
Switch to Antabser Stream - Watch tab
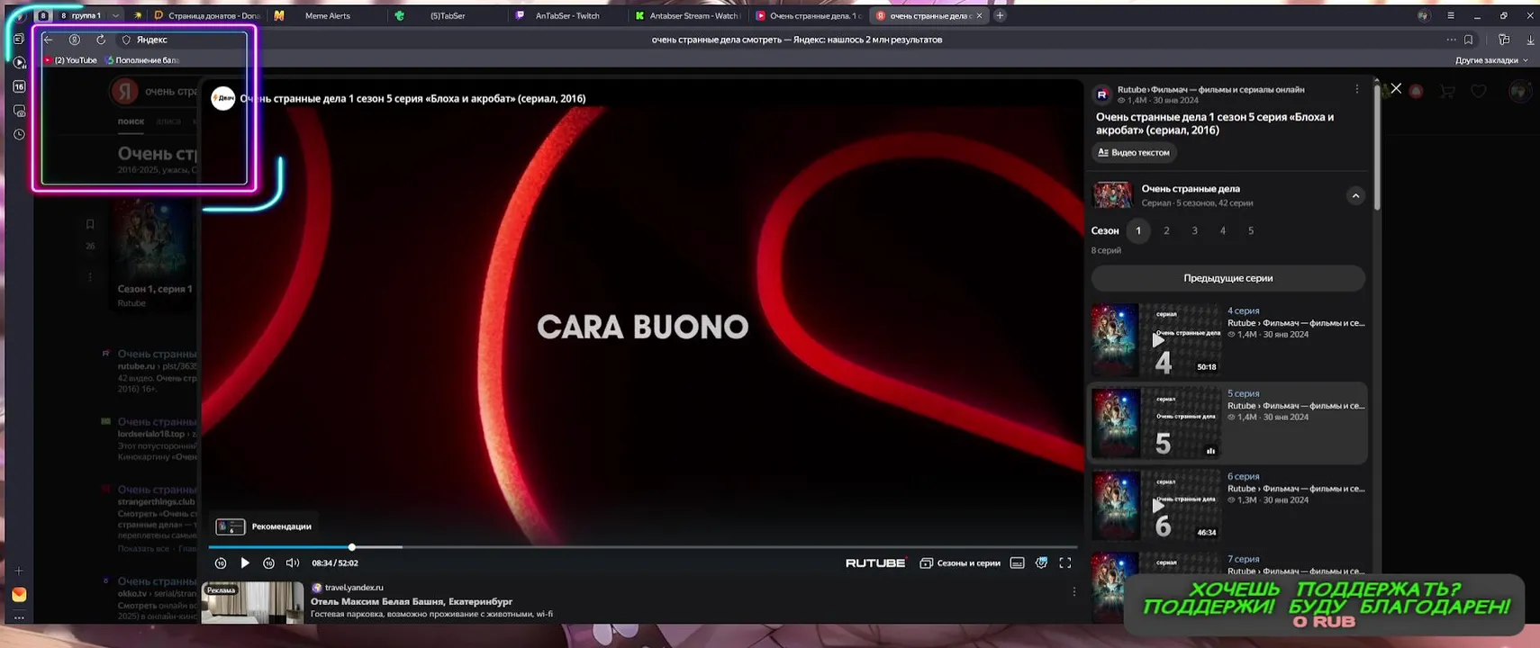click(x=687, y=15)
